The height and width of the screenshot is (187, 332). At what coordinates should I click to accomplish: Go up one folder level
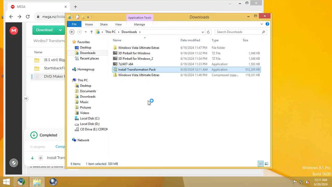[x=91, y=32]
